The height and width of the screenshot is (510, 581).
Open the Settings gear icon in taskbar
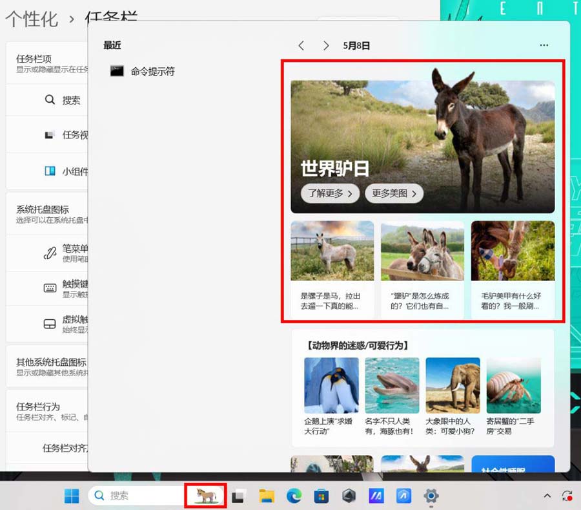pyautogui.click(x=431, y=496)
